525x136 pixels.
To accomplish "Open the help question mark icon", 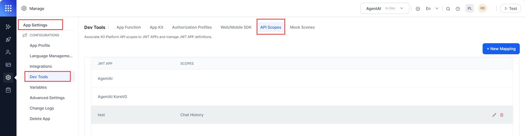I will coord(458,9).
